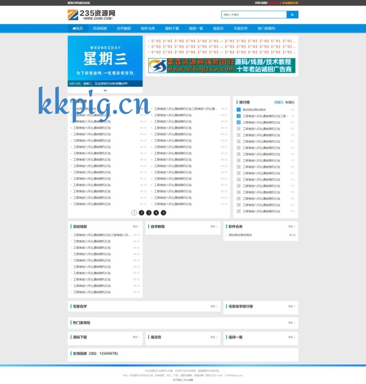
Task: Open the 首页 home tab
Action: pos(78,28)
